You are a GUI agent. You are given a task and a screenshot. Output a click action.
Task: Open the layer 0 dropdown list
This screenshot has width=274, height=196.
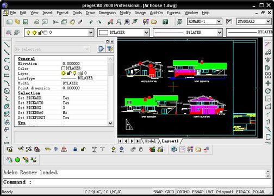(91, 33)
